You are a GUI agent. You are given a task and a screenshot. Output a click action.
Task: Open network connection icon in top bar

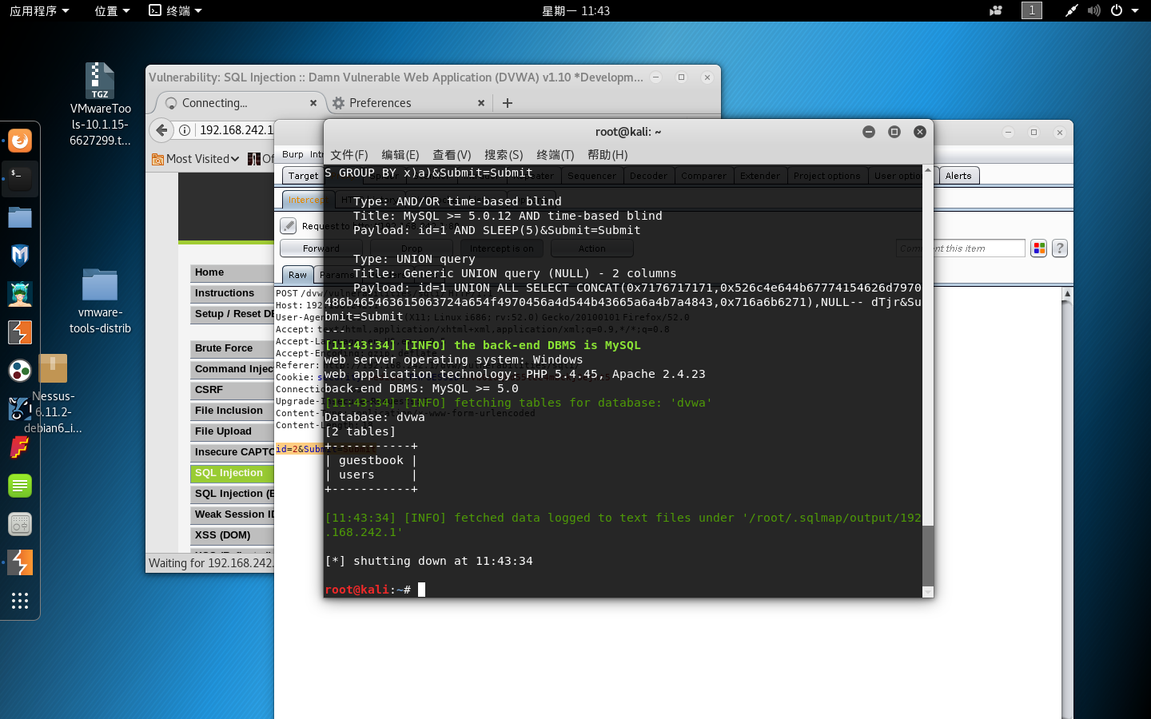click(1071, 10)
